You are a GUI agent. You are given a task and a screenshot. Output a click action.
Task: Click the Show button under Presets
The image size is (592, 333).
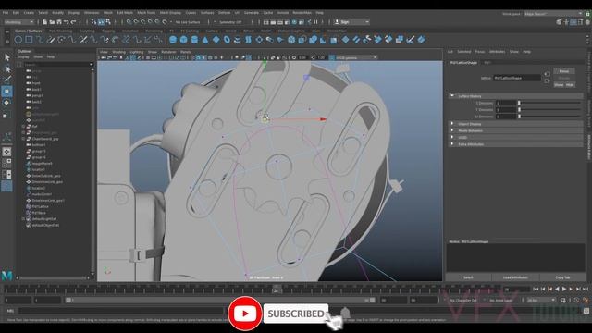559,85
